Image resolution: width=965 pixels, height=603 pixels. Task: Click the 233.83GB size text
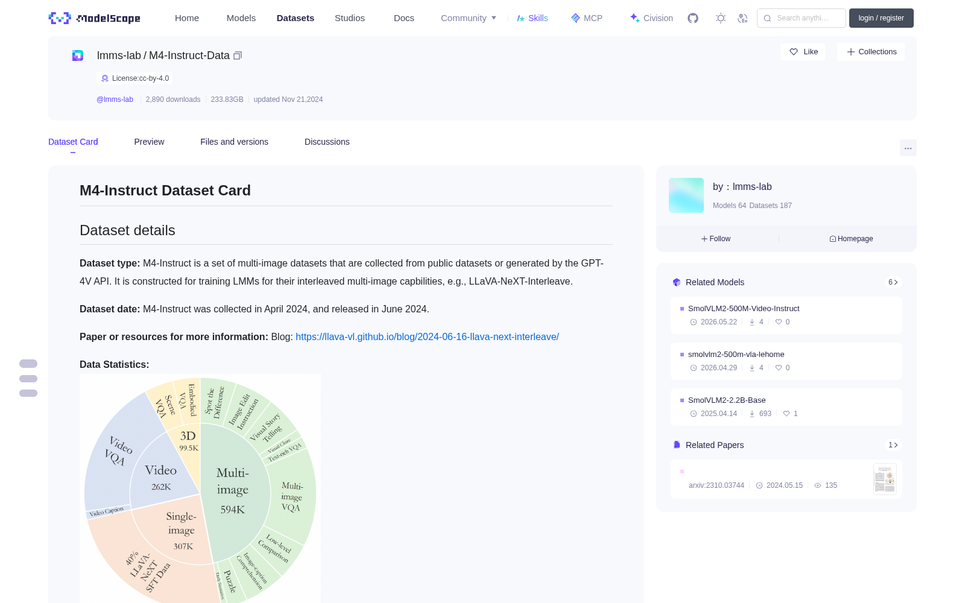point(227,99)
